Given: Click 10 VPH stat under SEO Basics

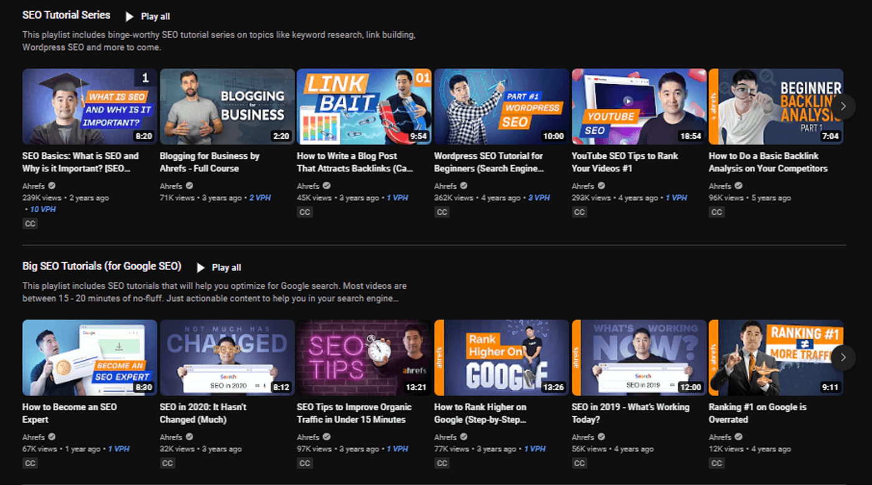Looking at the screenshot, I should (43, 209).
